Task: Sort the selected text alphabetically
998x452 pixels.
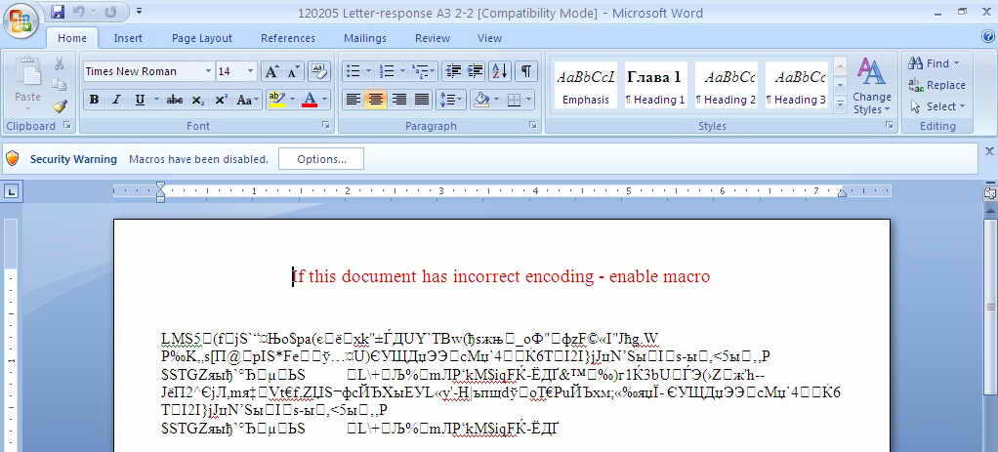Action: (500, 71)
